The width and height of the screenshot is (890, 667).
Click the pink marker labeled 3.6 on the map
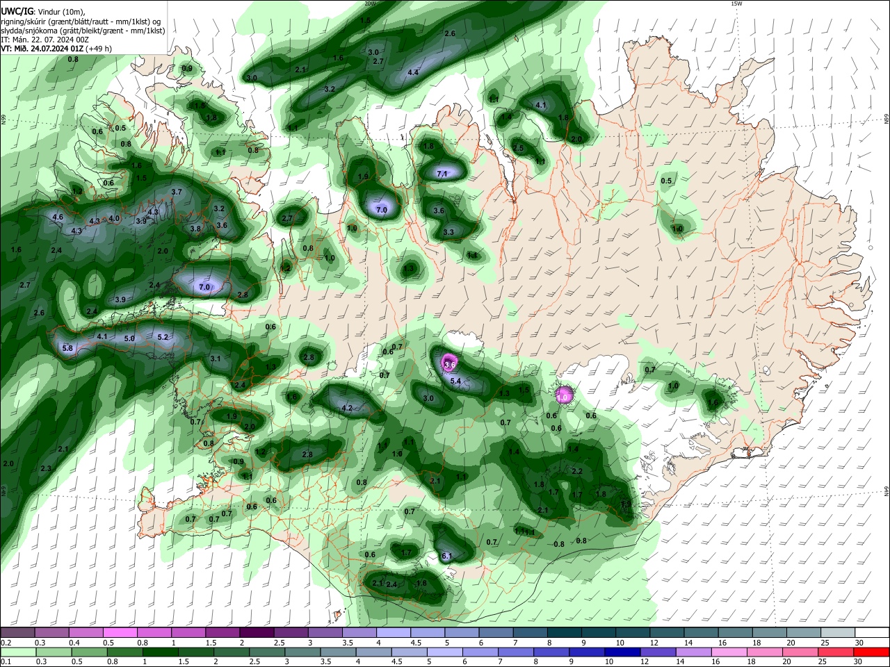[x=449, y=363]
